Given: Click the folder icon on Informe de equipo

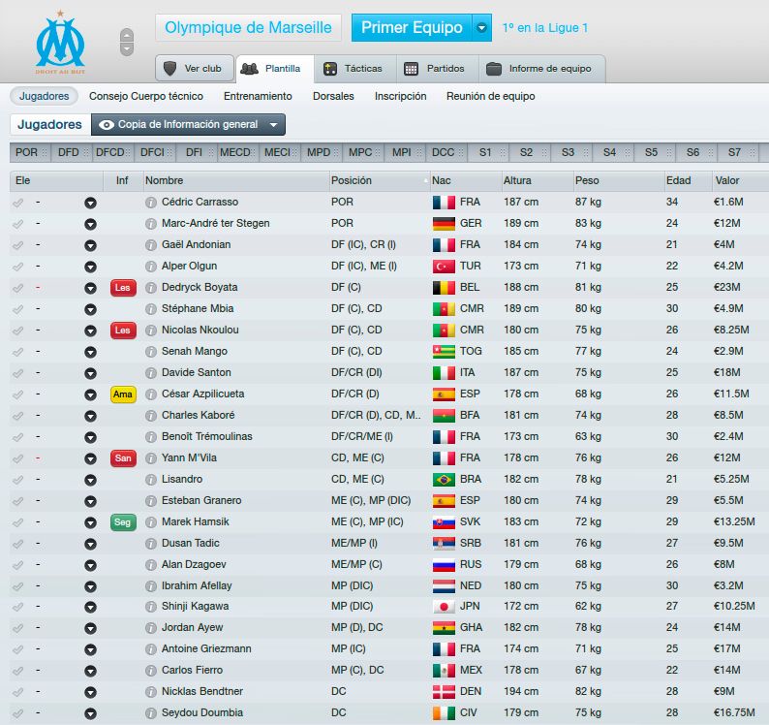Looking at the screenshot, I should pyautogui.click(x=493, y=69).
